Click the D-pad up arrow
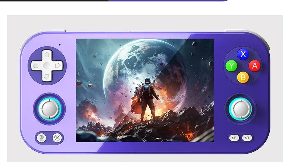Screen dimensions: 290x162 47,55
